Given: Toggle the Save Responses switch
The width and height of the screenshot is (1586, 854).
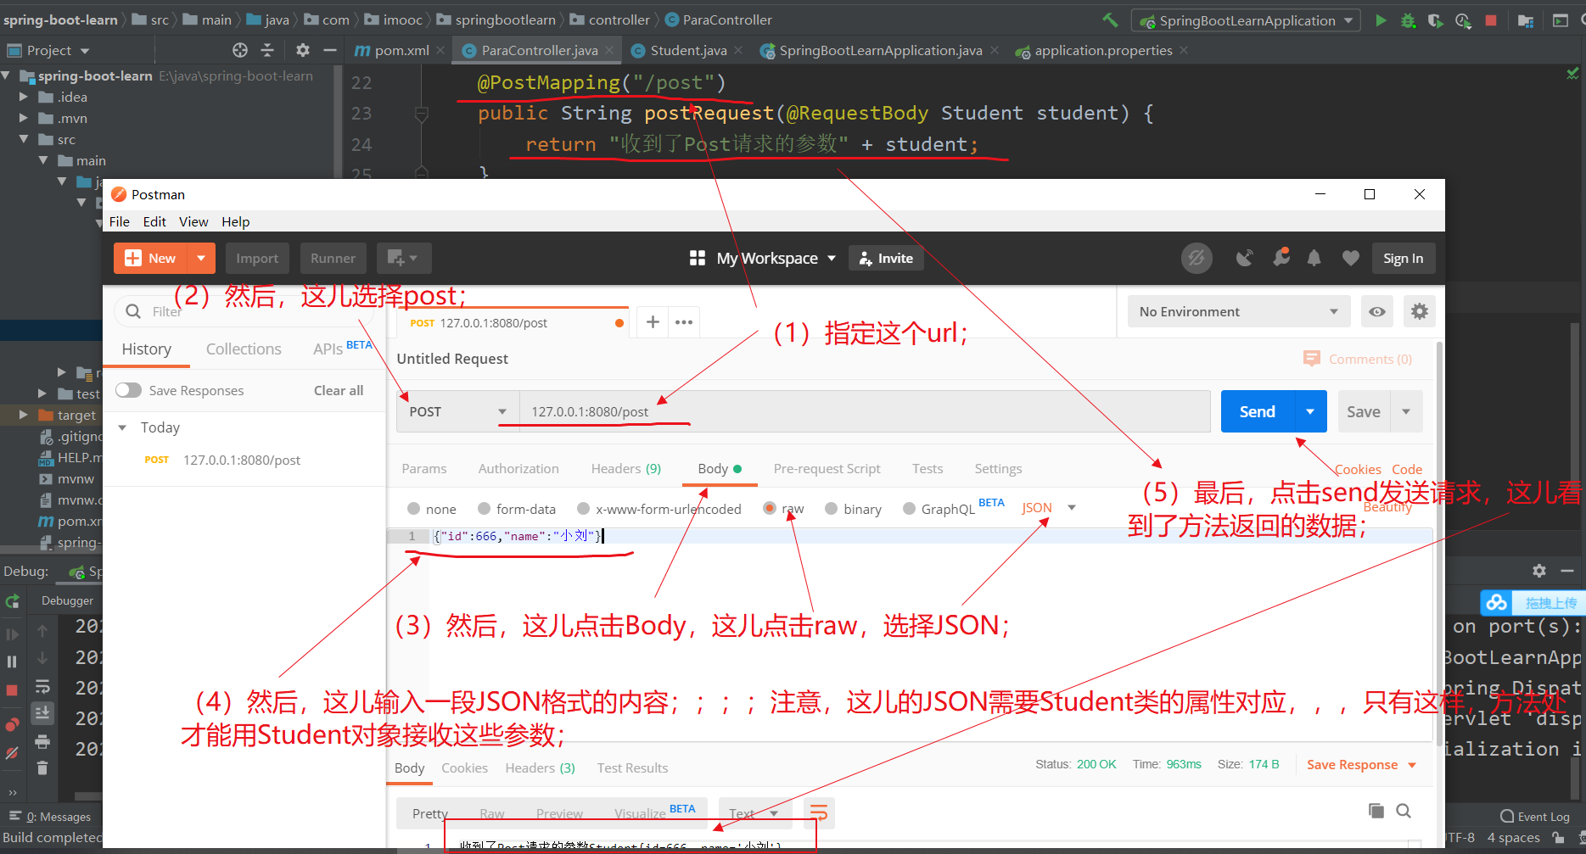Looking at the screenshot, I should [x=128, y=390].
